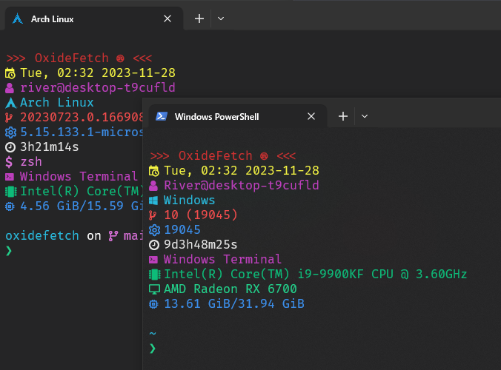Click OxideFetch header in Arch Linux window

point(79,58)
